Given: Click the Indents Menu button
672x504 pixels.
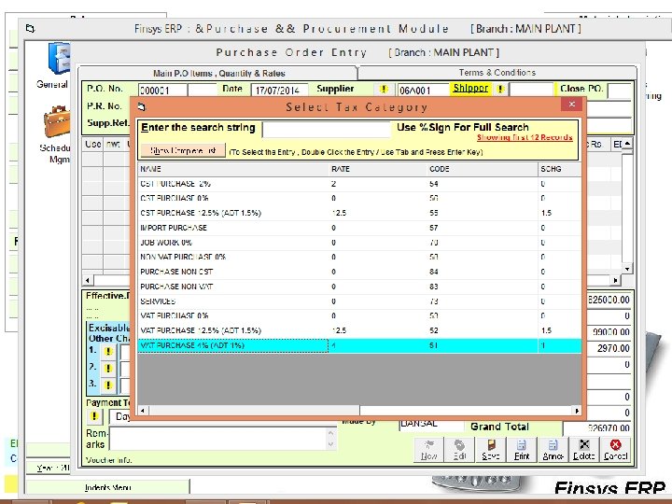Looking at the screenshot, I should [x=108, y=487].
